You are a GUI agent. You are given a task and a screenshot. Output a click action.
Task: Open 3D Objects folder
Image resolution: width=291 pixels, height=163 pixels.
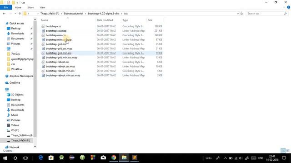click(x=17, y=95)
